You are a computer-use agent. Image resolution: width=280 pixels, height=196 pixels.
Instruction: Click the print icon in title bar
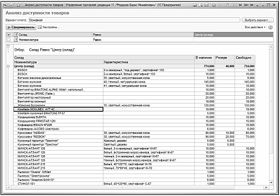tap(195, 5)
